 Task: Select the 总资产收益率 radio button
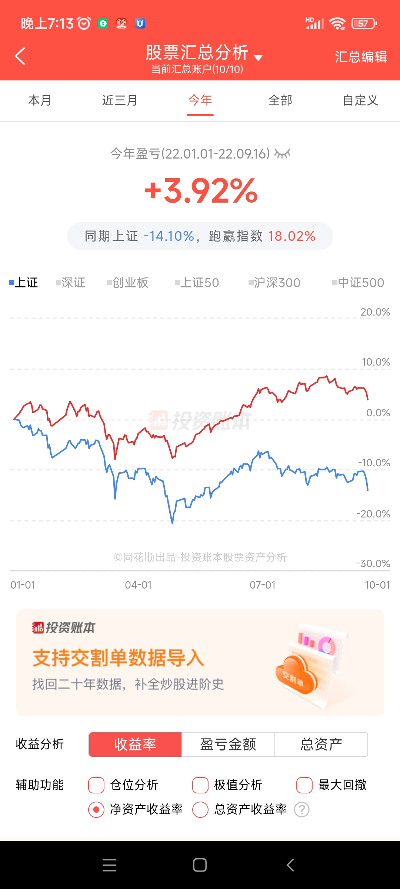pos(200,809)
